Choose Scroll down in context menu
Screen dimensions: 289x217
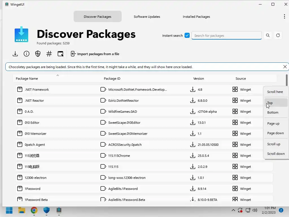pyautogui.click(x=276, y=154)
